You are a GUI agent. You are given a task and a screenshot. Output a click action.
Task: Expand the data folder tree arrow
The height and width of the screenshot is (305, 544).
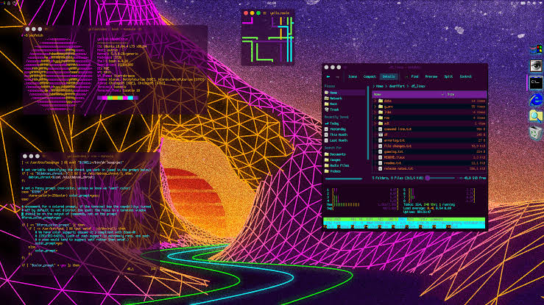click(375, 101)
